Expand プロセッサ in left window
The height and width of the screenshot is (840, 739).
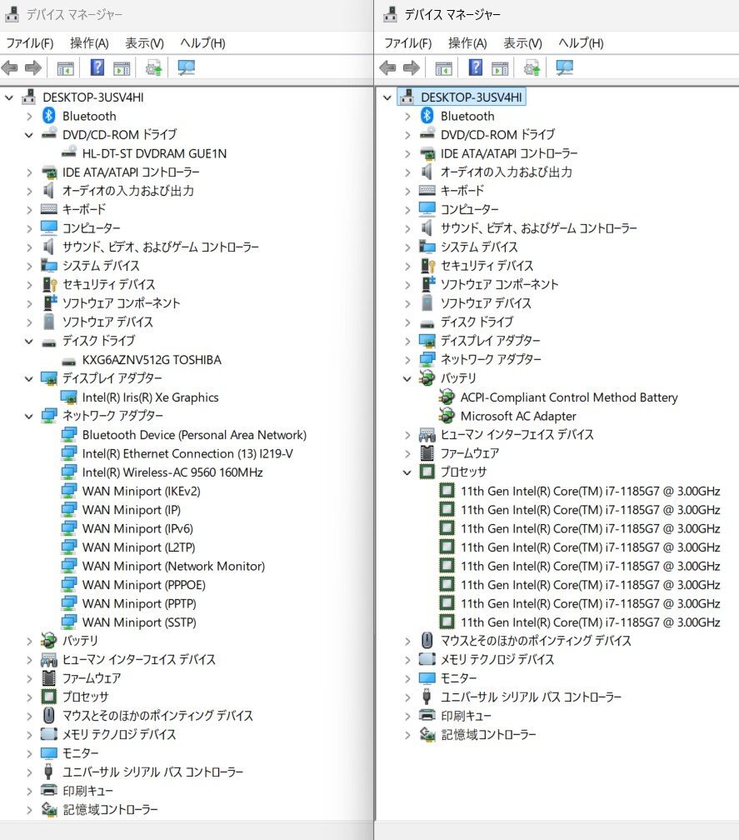click(x=29, y=697)
